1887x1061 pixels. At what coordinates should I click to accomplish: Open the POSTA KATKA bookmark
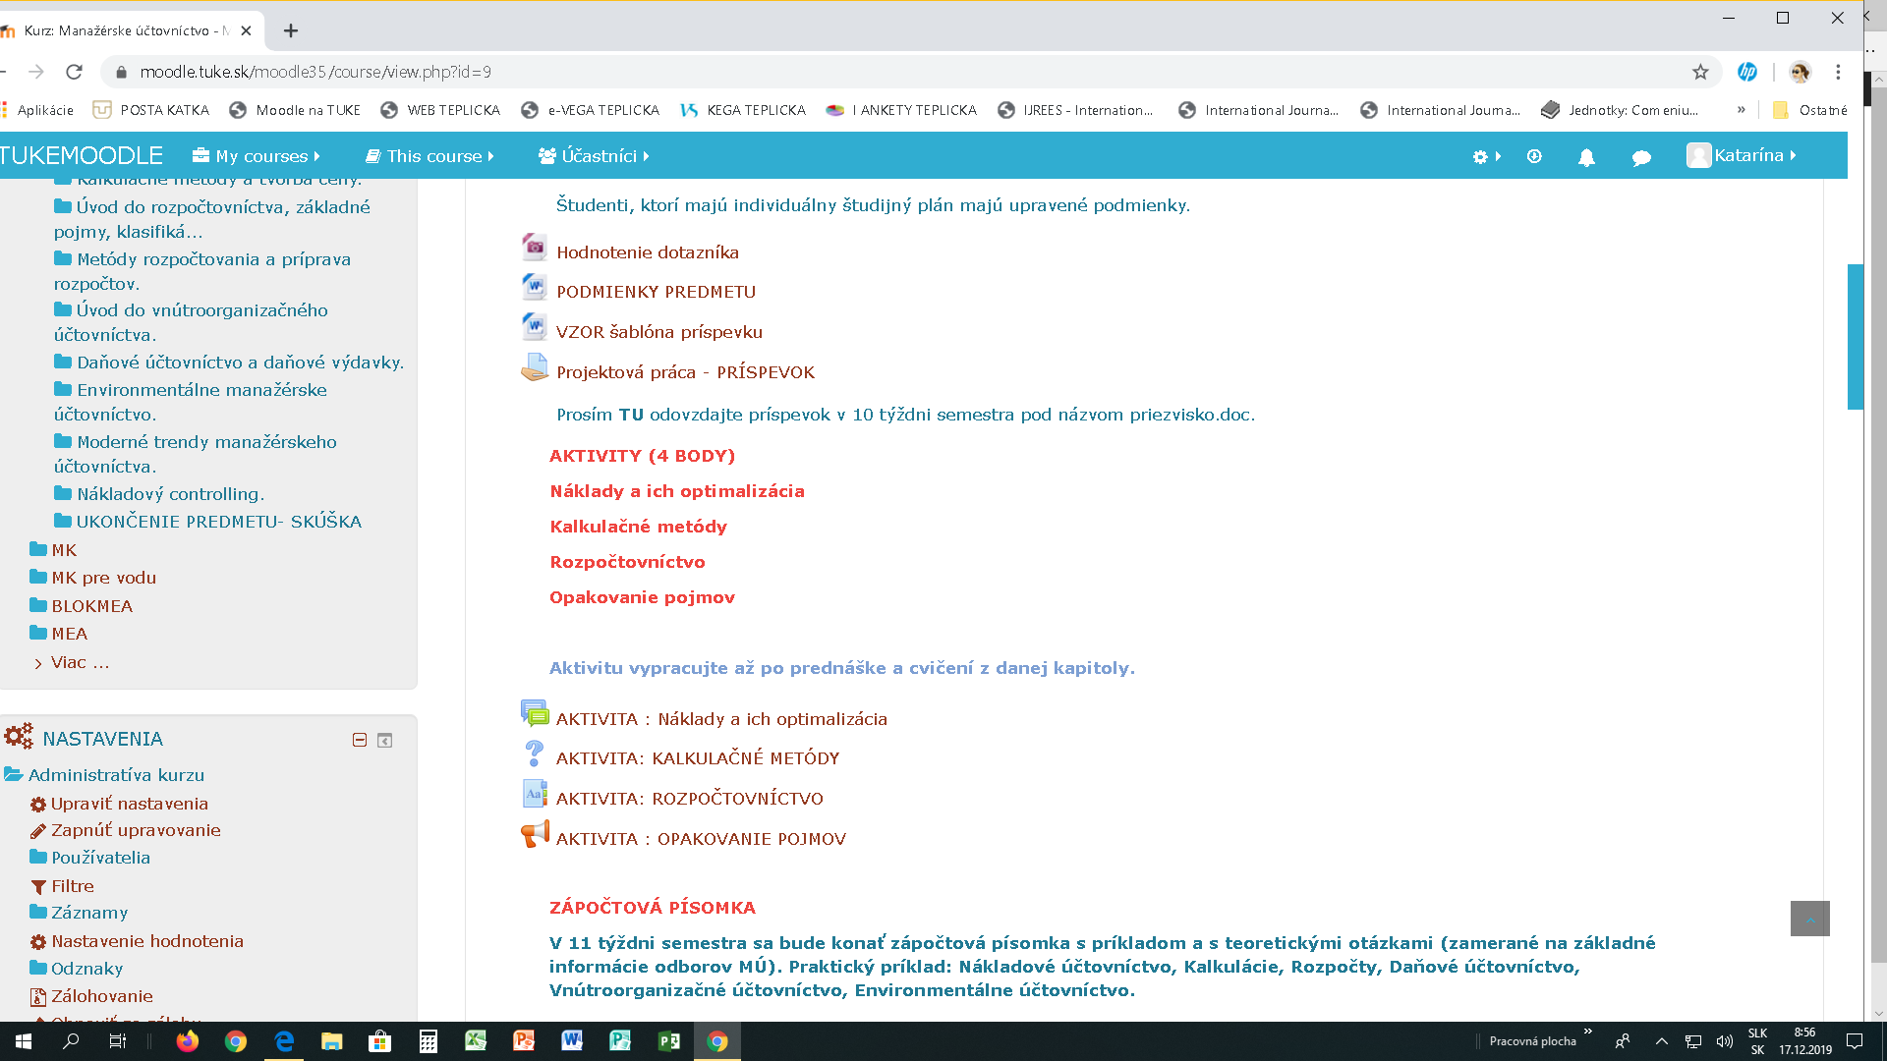click(x=151, y=110)
